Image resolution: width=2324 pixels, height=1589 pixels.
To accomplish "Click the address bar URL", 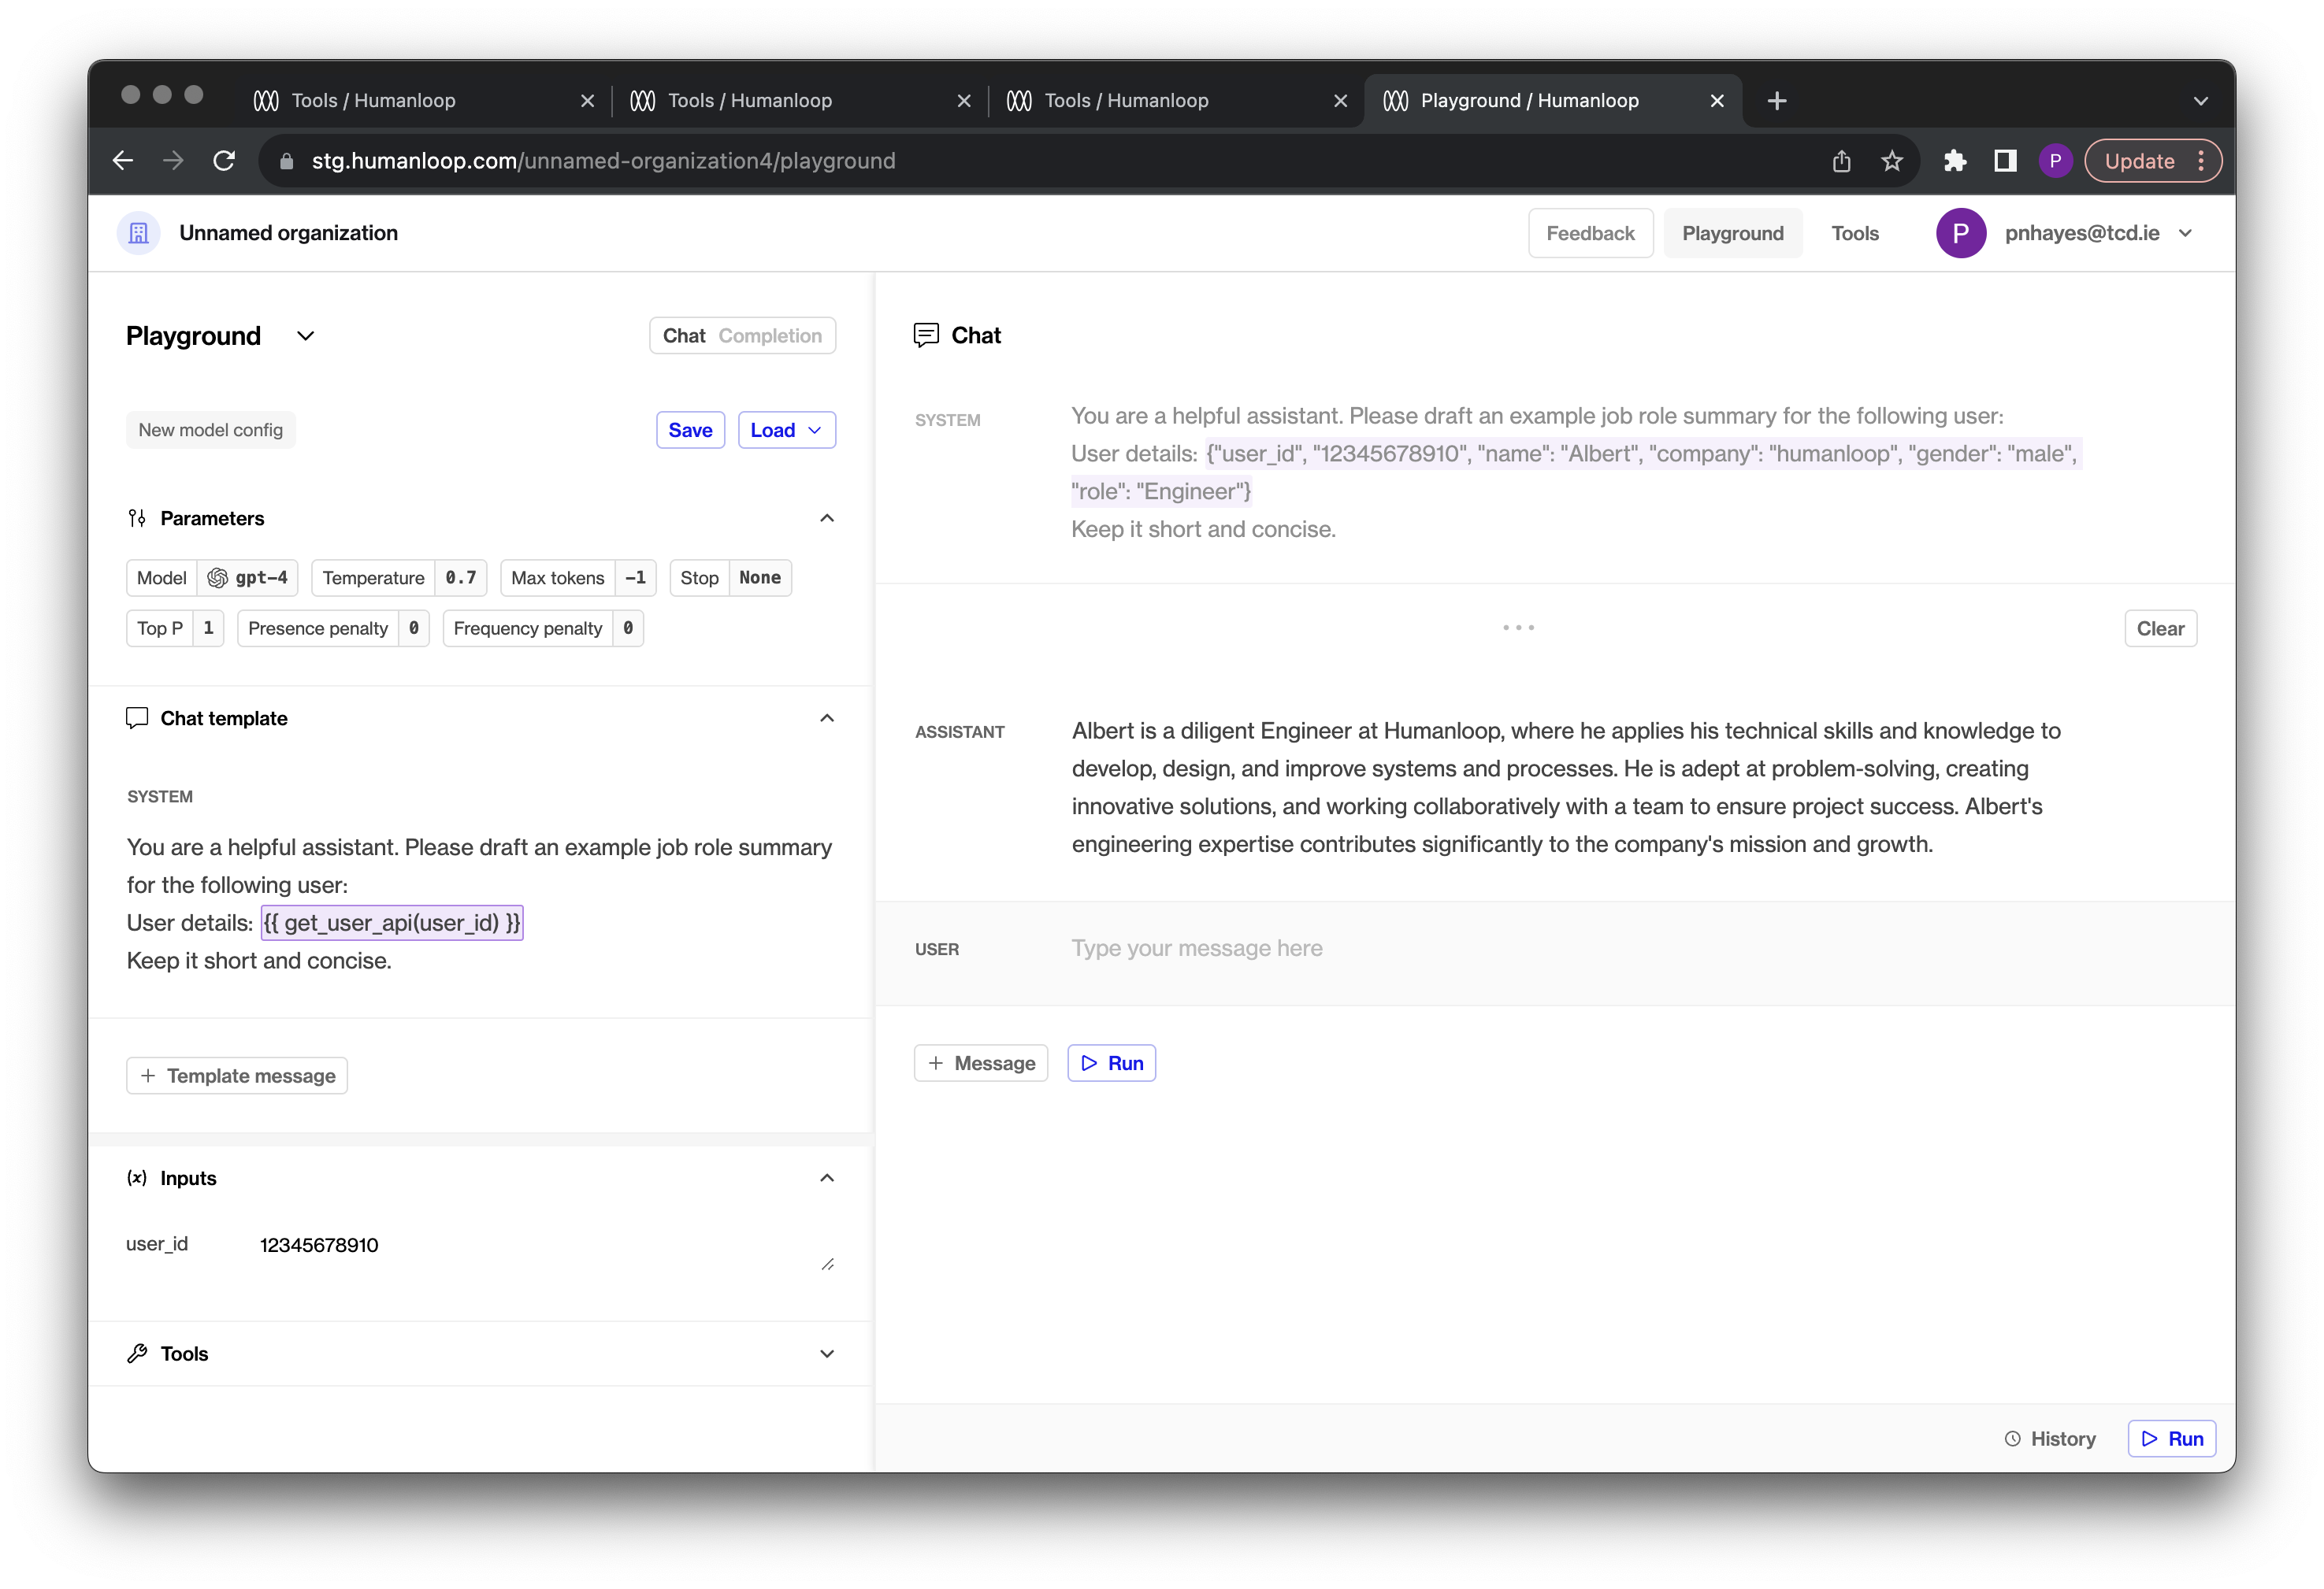I will [x=603, y=161].
